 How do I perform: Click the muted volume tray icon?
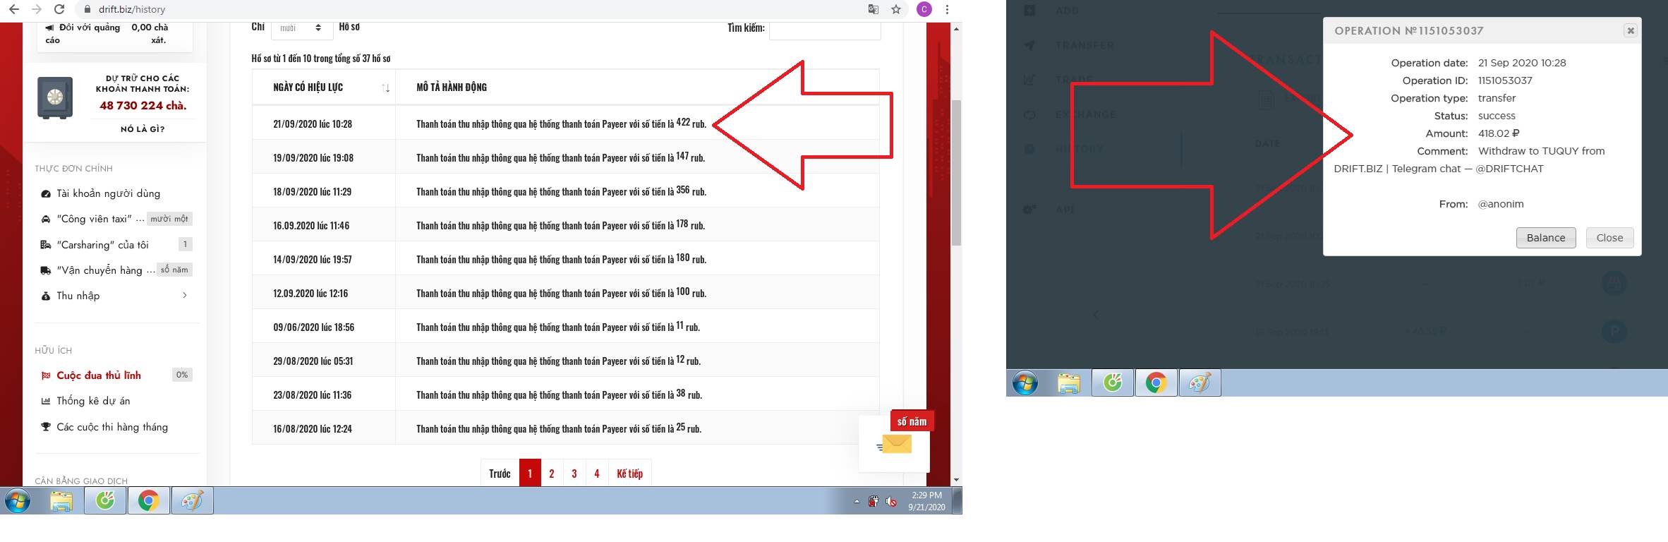pos(891,501)
